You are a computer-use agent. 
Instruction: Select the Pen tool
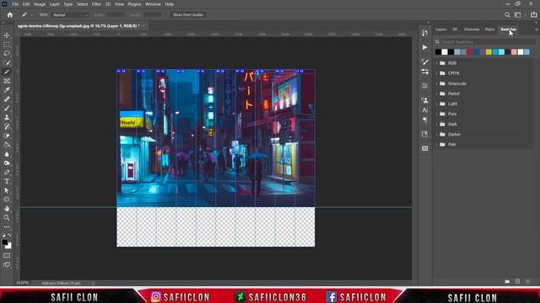coord(7,172)
